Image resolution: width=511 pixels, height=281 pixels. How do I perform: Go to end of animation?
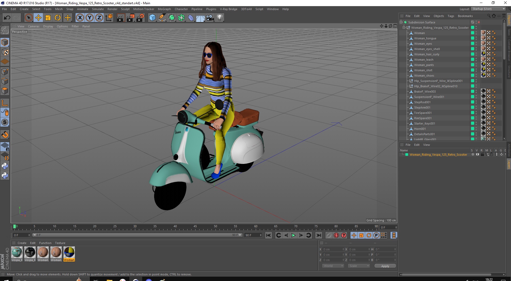(x=318, y=235)
